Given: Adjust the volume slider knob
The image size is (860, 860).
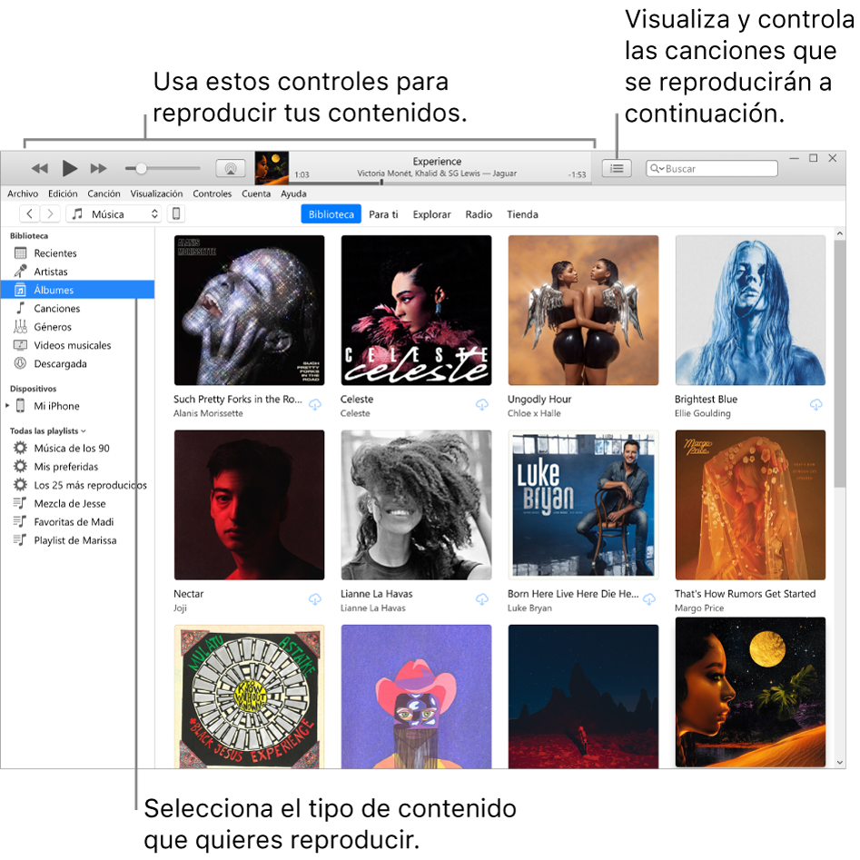Looking at the screenshot, I should [141, 169].
